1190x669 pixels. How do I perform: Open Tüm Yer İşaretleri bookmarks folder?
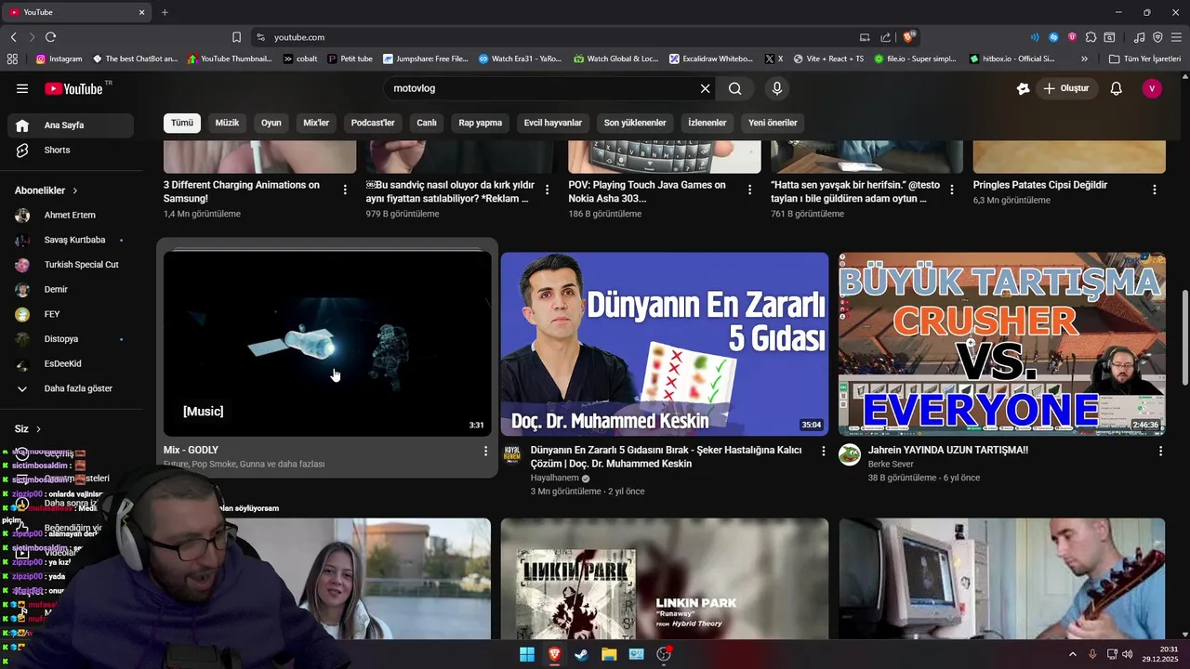(x=1144, y=59)
